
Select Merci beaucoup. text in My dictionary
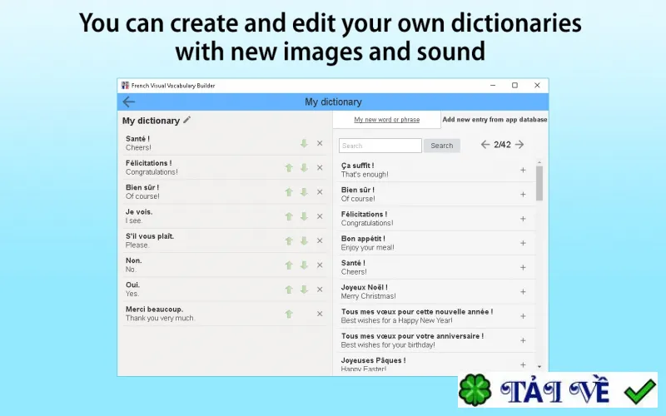pyautogui.click(x=154, y=310)
